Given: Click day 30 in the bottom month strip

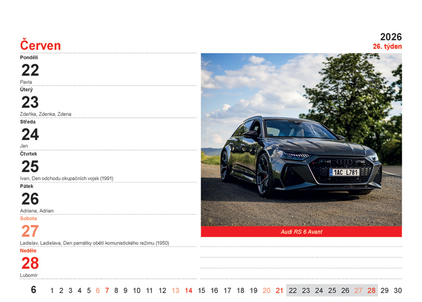Looking at the screenshot, I should [398, 291].
